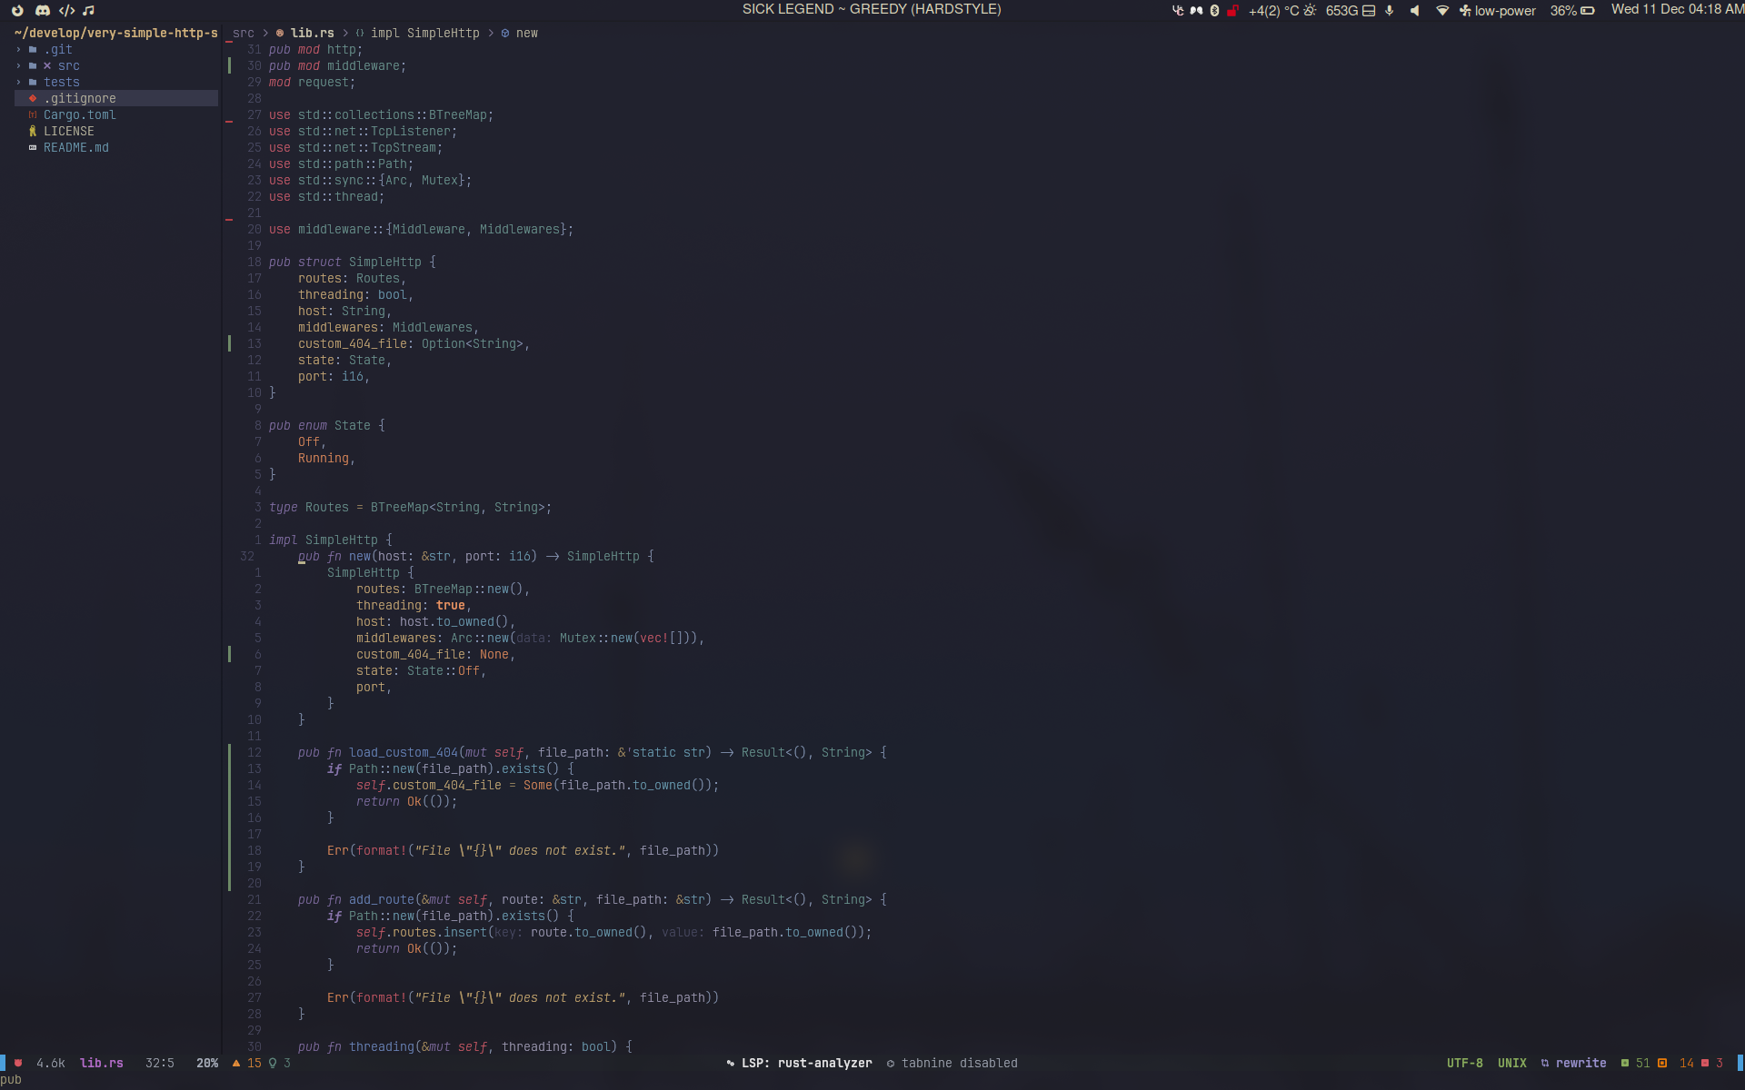The height and width of the screenshot is (1090, 1745).
Task: Expand the tests folder
Action: pyautogui.click(x=61, y=83)
